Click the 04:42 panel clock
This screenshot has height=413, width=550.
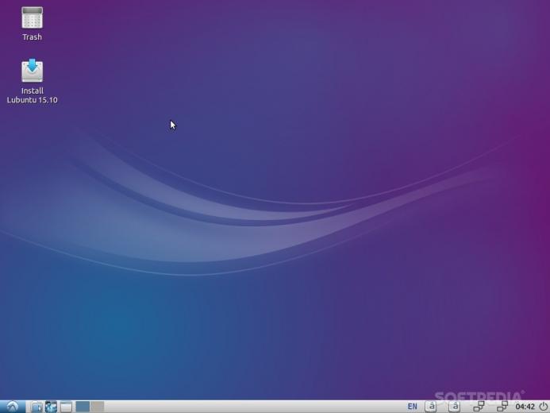(x=525, y=407)
